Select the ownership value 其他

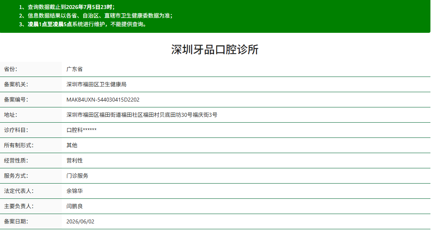(71, 145)
